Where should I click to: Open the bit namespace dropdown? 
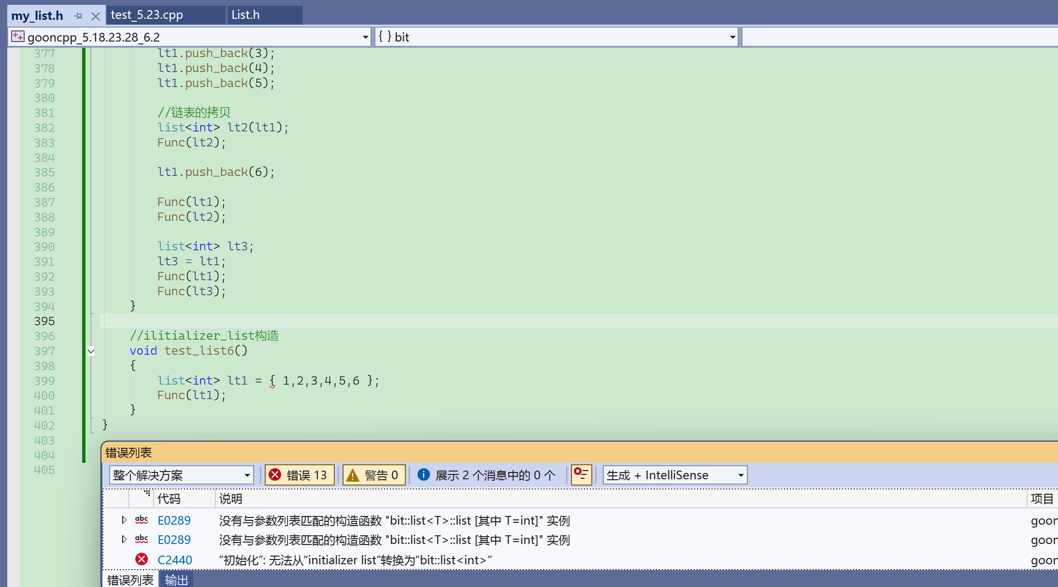pos(732,37)
